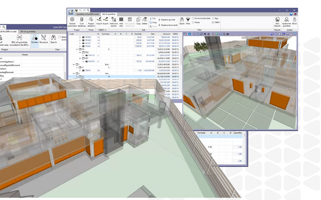Expand the FDV010 item
Viewport: 321px width, 200px height.
83,61
